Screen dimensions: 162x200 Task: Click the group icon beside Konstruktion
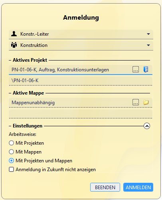(x=14, y=45)
